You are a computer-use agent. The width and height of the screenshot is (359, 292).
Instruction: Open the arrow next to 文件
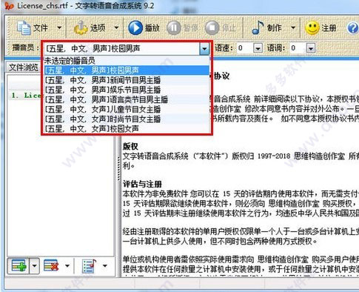pos(59,27)
